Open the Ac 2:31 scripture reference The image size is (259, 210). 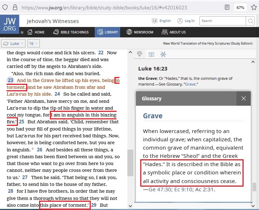(x=204, y=189)
